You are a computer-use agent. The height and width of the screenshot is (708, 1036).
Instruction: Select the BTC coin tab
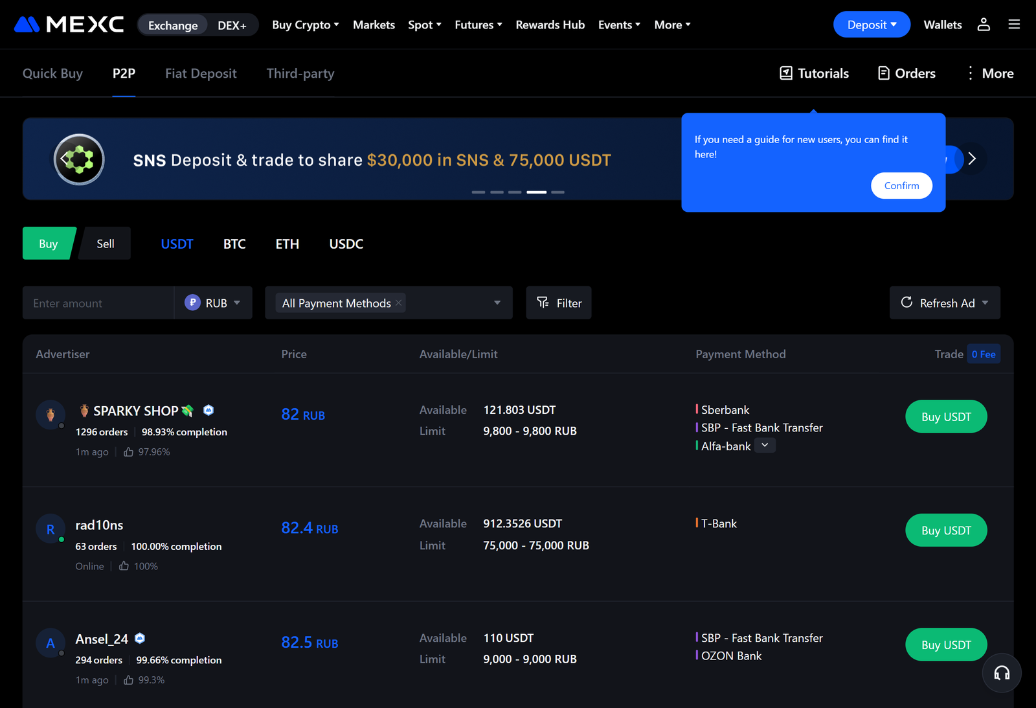click(x=234, y=244)
